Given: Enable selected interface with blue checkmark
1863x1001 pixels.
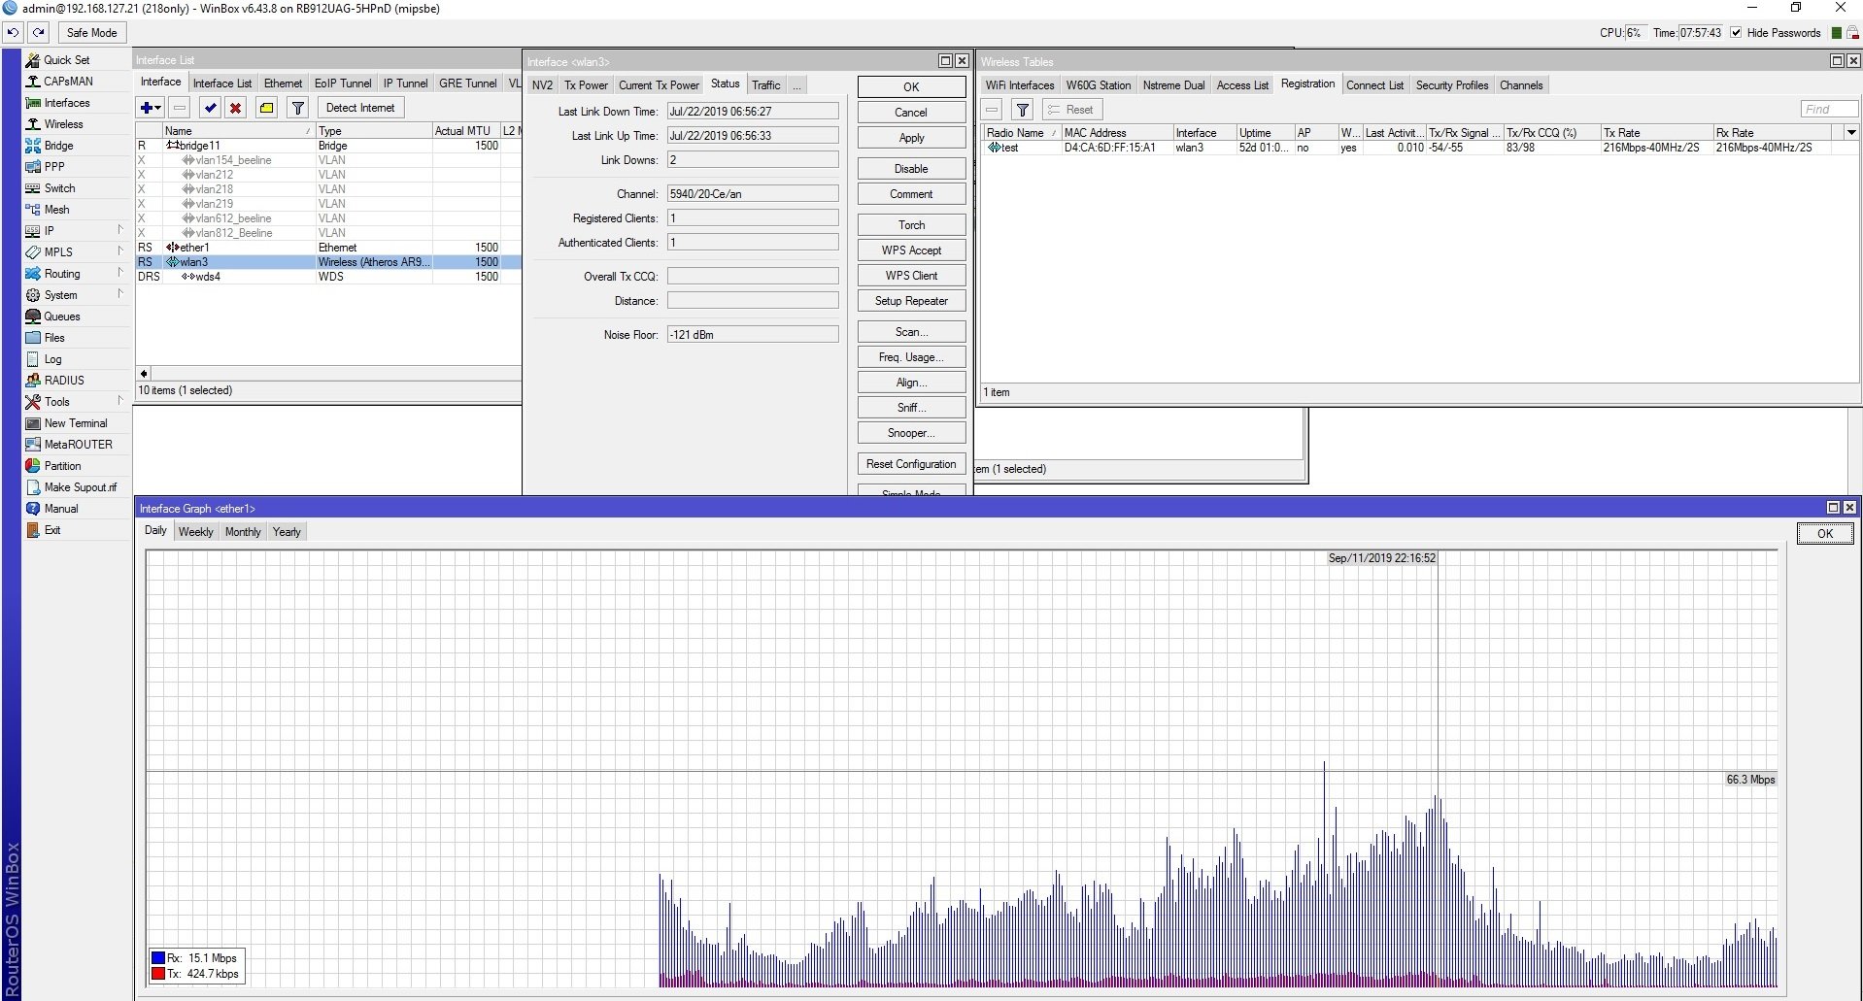Looking at the screenshot, I should 210,108.
